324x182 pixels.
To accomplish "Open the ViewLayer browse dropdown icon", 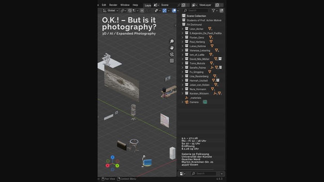I will pyautogui.click(x=194, y=5).
